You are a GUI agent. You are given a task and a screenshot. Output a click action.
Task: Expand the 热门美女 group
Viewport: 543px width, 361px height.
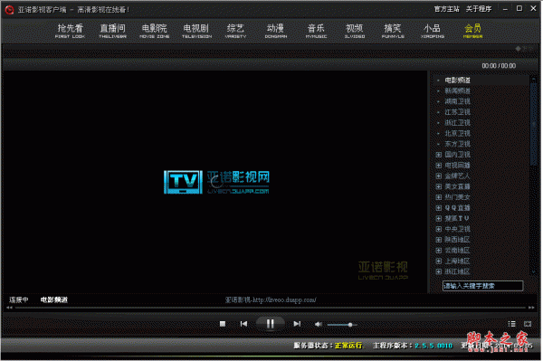tap(438, 197)
